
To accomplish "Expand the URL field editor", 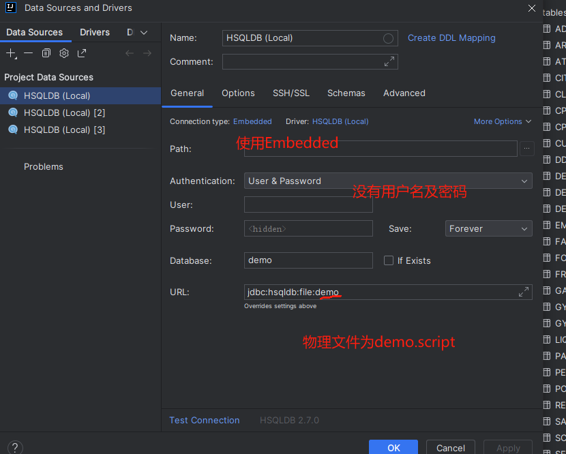I will pos(524,292).
